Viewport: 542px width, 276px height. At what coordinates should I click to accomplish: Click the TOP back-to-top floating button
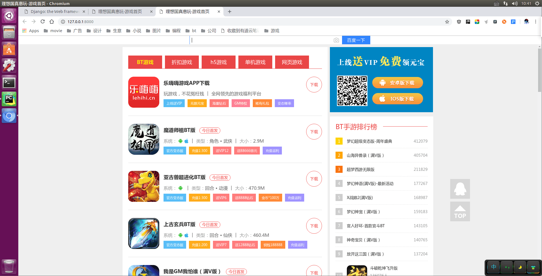tap(460, 211)
